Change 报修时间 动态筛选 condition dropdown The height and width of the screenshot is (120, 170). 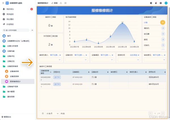(x=135, y=55)
